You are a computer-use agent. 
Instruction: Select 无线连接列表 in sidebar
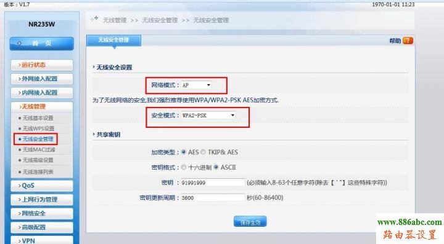(x=38, y=172)
